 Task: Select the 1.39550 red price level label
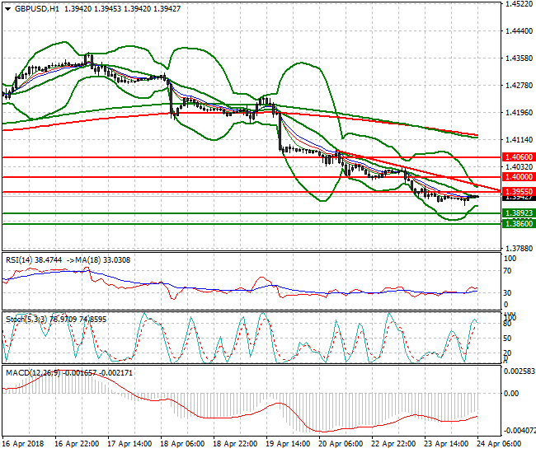click(519, 192)
